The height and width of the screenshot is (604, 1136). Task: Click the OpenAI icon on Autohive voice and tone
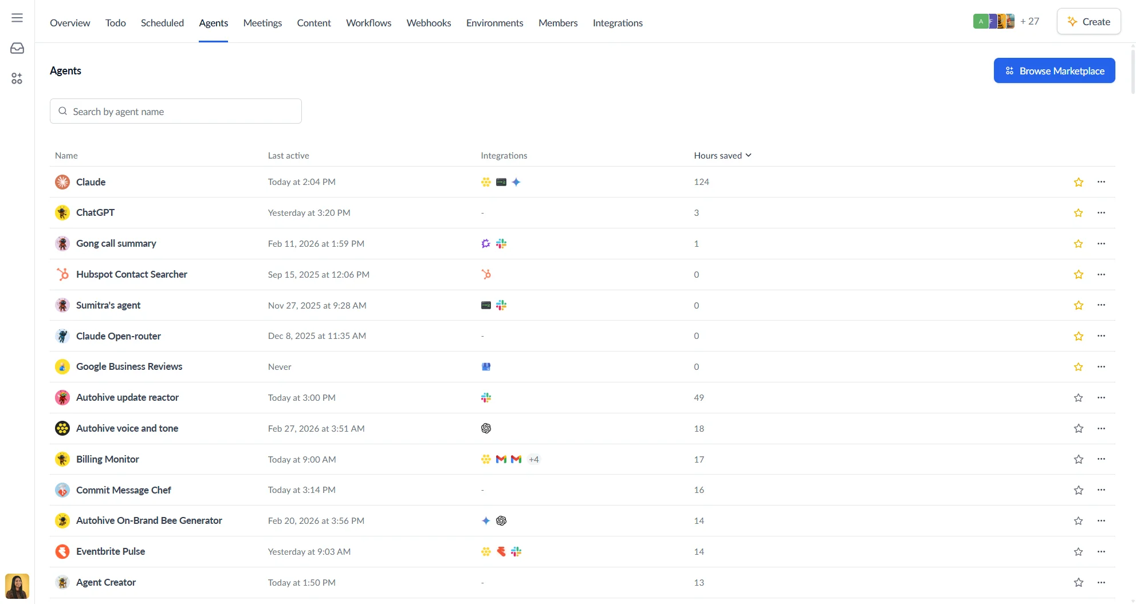(x=486, y=428)
